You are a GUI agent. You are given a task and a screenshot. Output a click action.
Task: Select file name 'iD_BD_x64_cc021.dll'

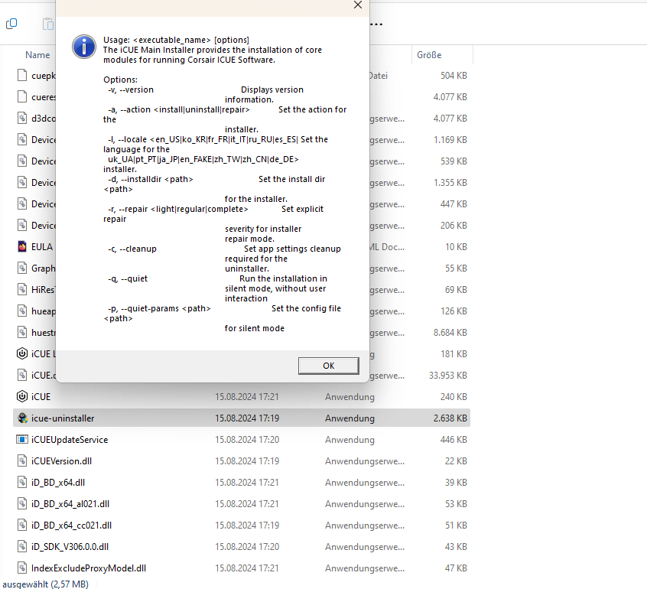[x=72, y=526]
